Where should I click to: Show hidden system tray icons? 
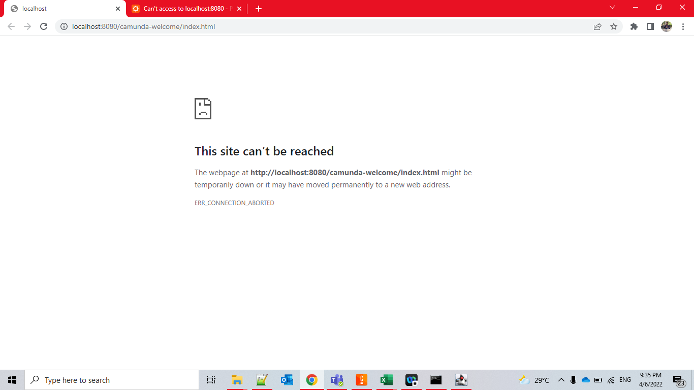click(x=561, y=380)
